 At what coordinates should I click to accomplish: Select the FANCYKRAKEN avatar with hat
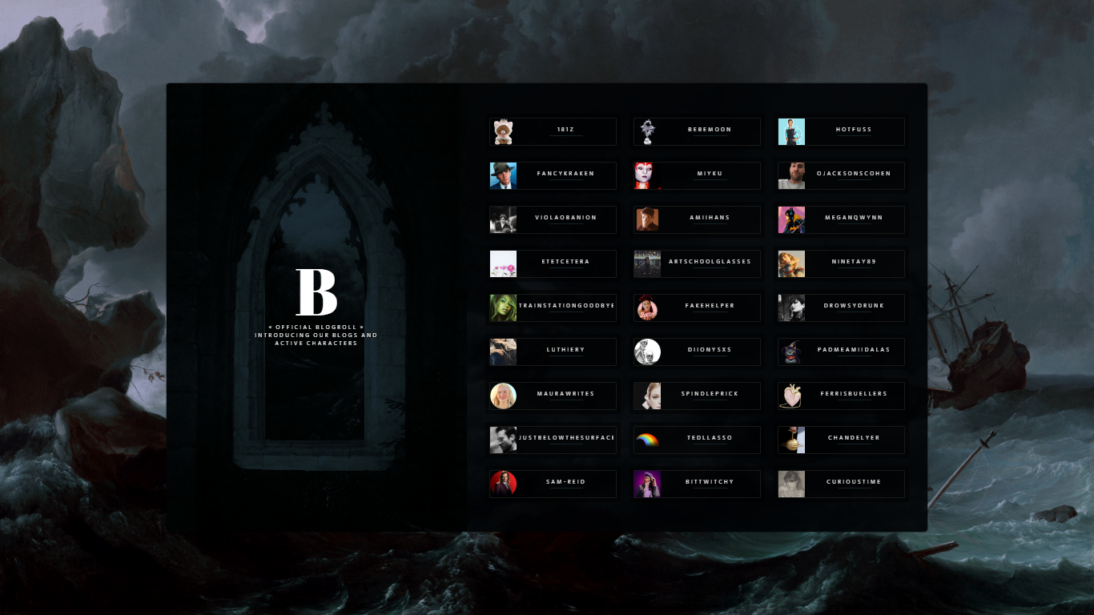point(503,175)
